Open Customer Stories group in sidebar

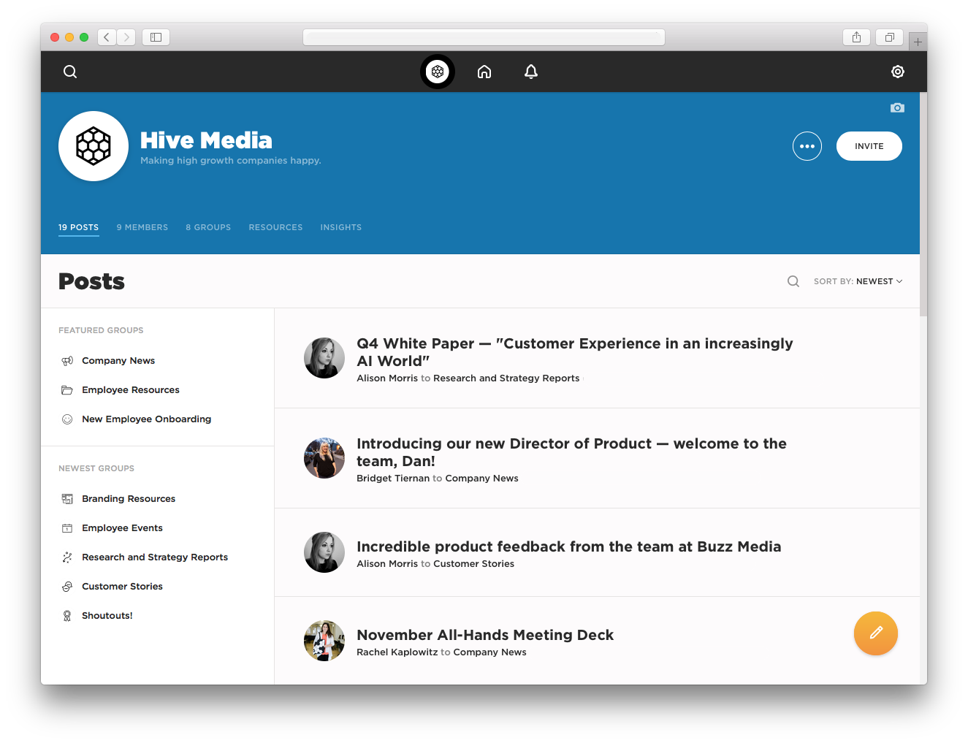[123, 587]
